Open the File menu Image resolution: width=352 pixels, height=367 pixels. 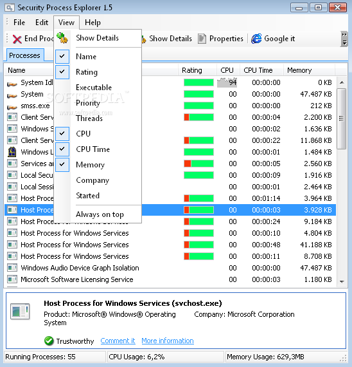pos(19,23)
